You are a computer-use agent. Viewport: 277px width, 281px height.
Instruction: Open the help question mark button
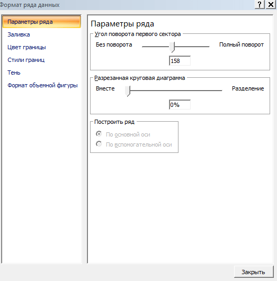point(260,4)
